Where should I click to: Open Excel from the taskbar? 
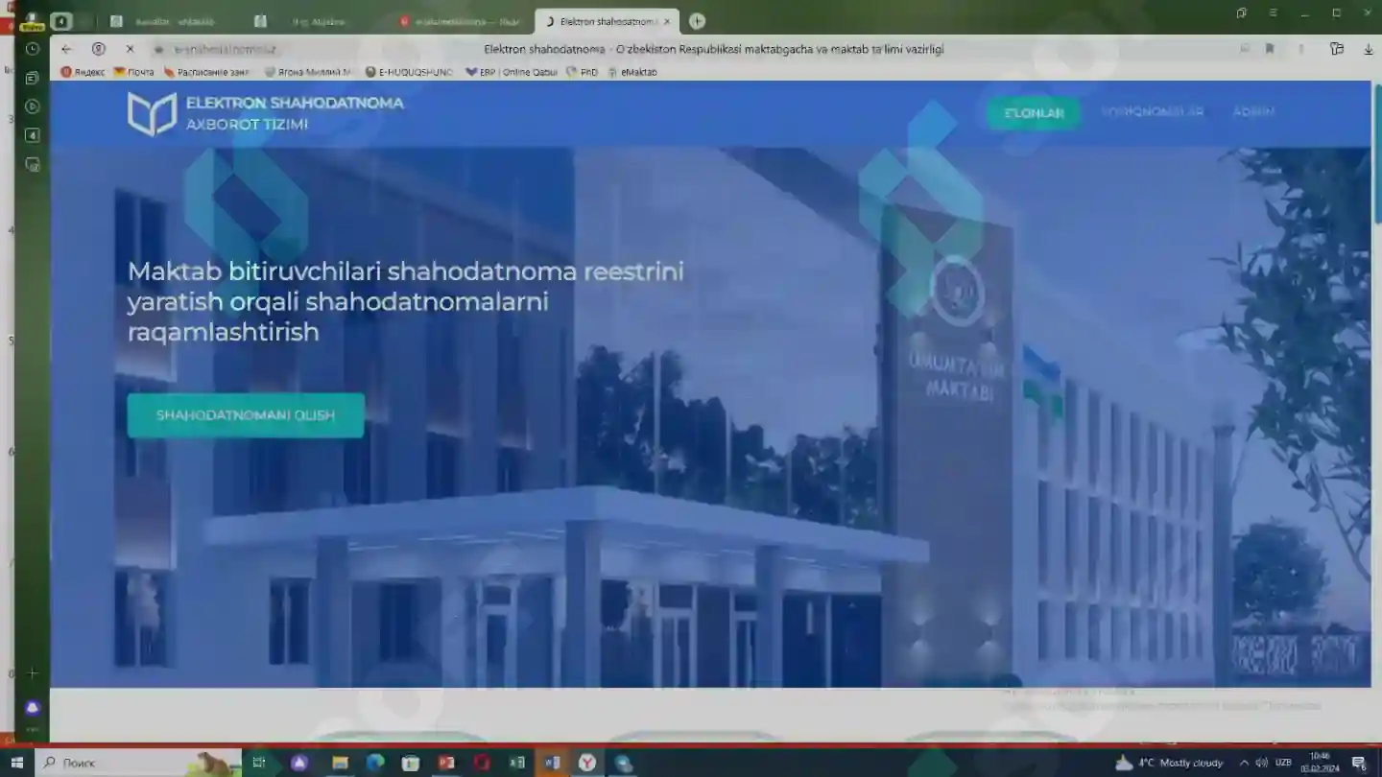tap(517, 763)
